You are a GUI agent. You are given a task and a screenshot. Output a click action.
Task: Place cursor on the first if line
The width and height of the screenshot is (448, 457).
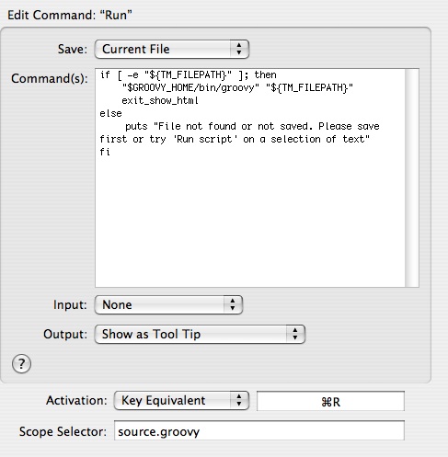189,74
